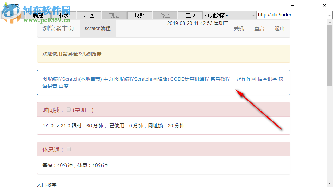This screenshot has height=187, width=333.
Task: Expand the address bar dropdown arrow
Action: click(x=329, y=15)
